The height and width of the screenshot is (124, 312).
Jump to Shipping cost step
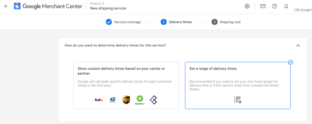[x=226, y=22]
